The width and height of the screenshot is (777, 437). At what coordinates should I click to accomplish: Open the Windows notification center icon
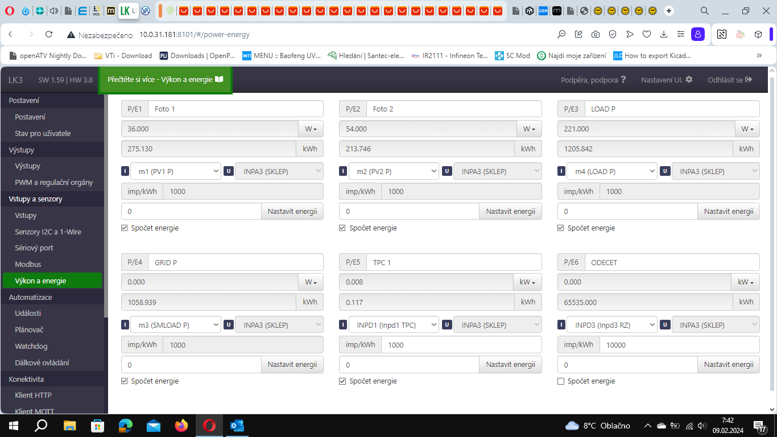(x=760, y=426)
